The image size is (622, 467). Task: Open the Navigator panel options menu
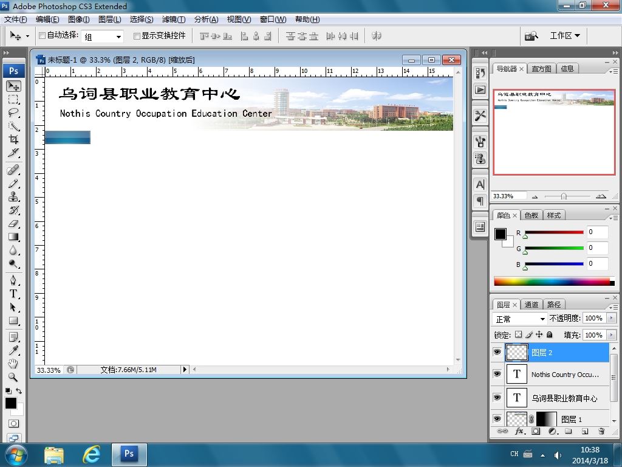click(x=613, y=71)
